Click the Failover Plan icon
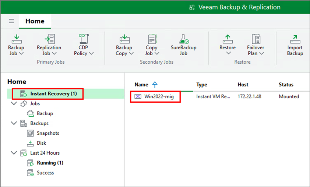Viewport: 310px width, 187px height. tap(256, 39)
